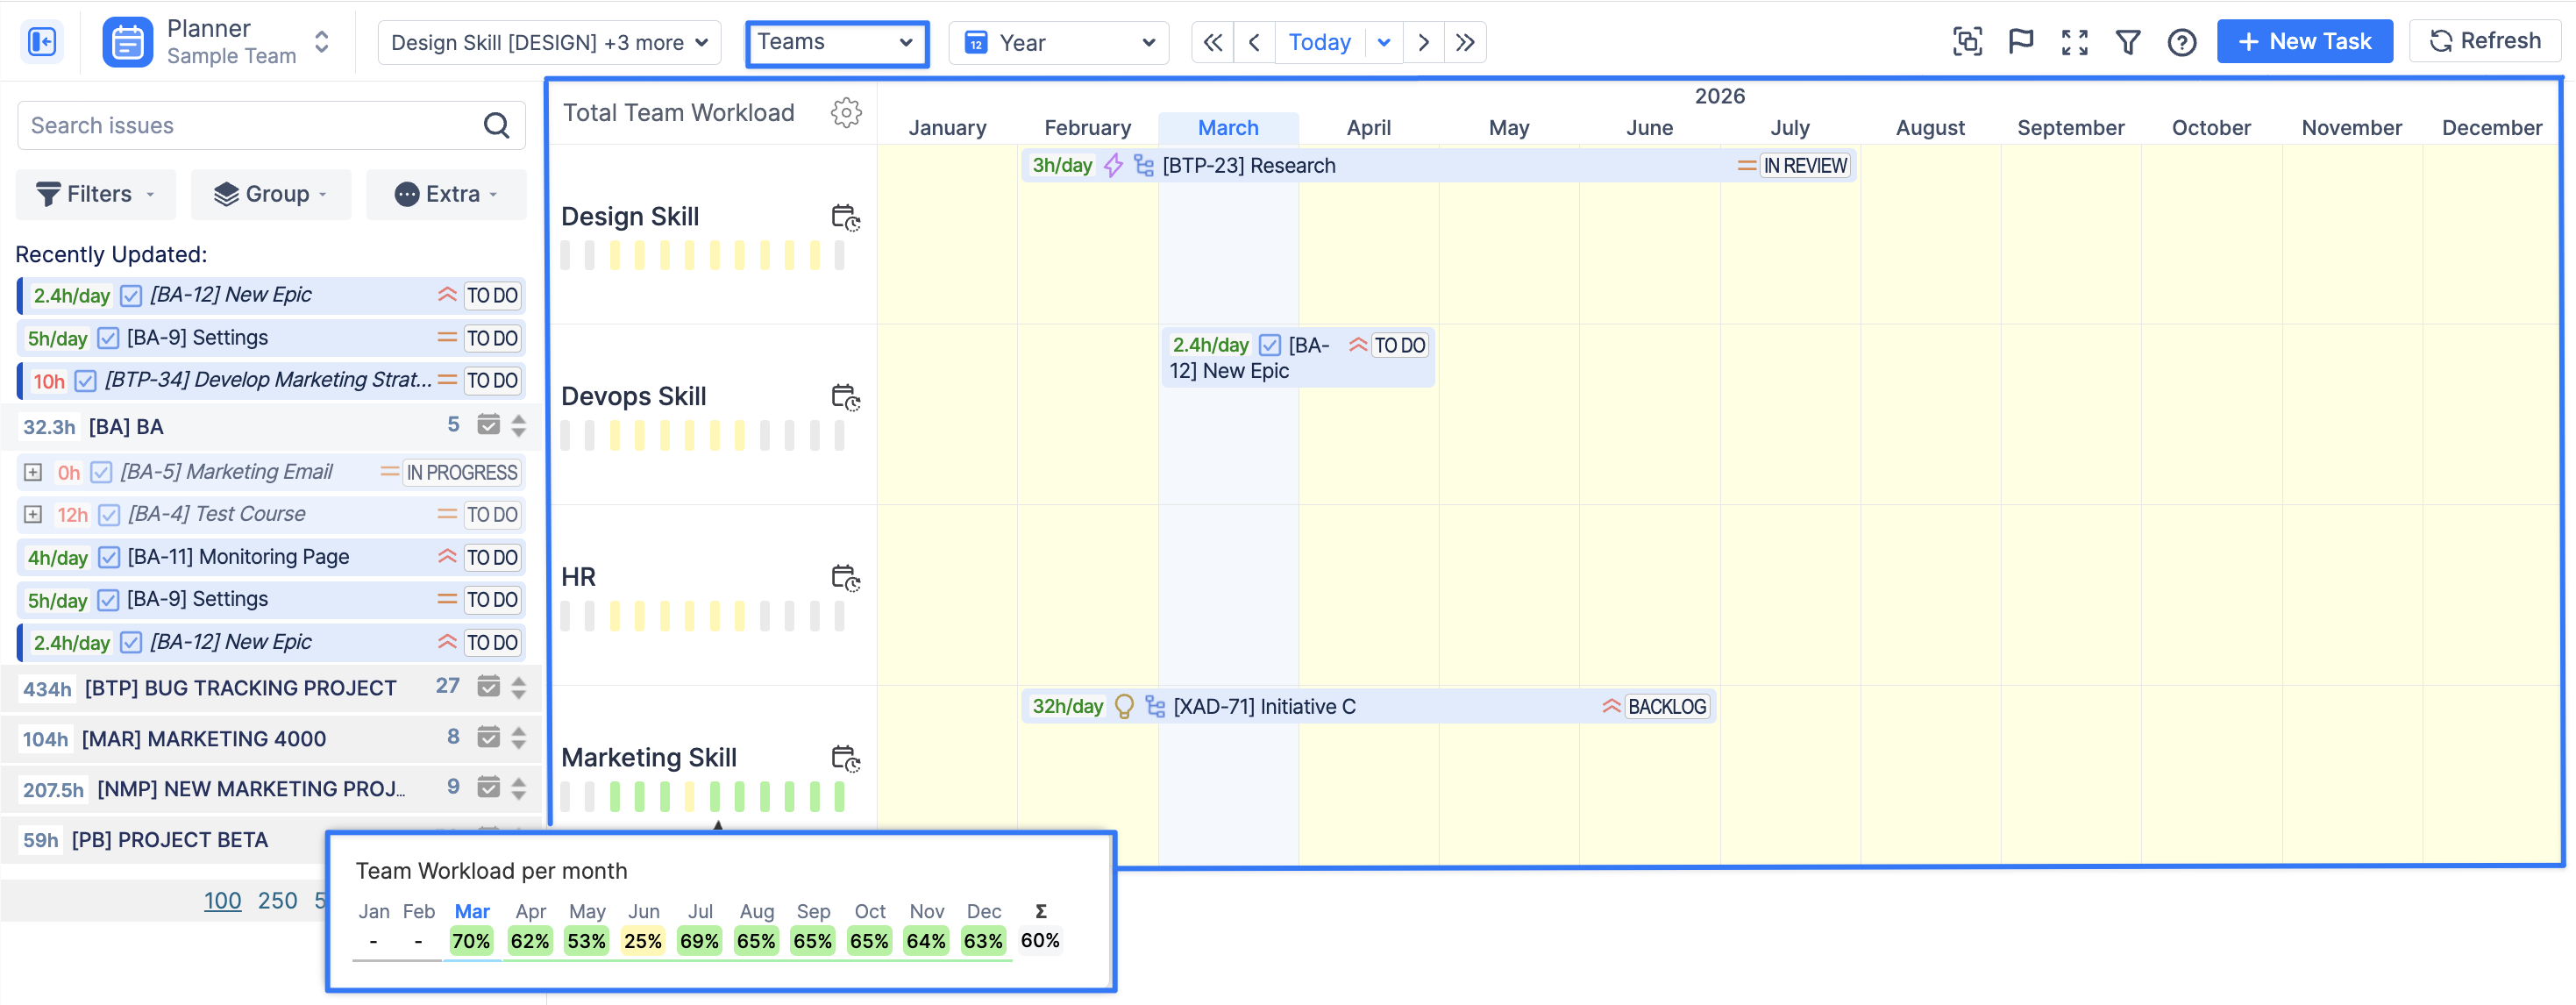Click Design Skill calendar schedule icon

coord(846,217)
